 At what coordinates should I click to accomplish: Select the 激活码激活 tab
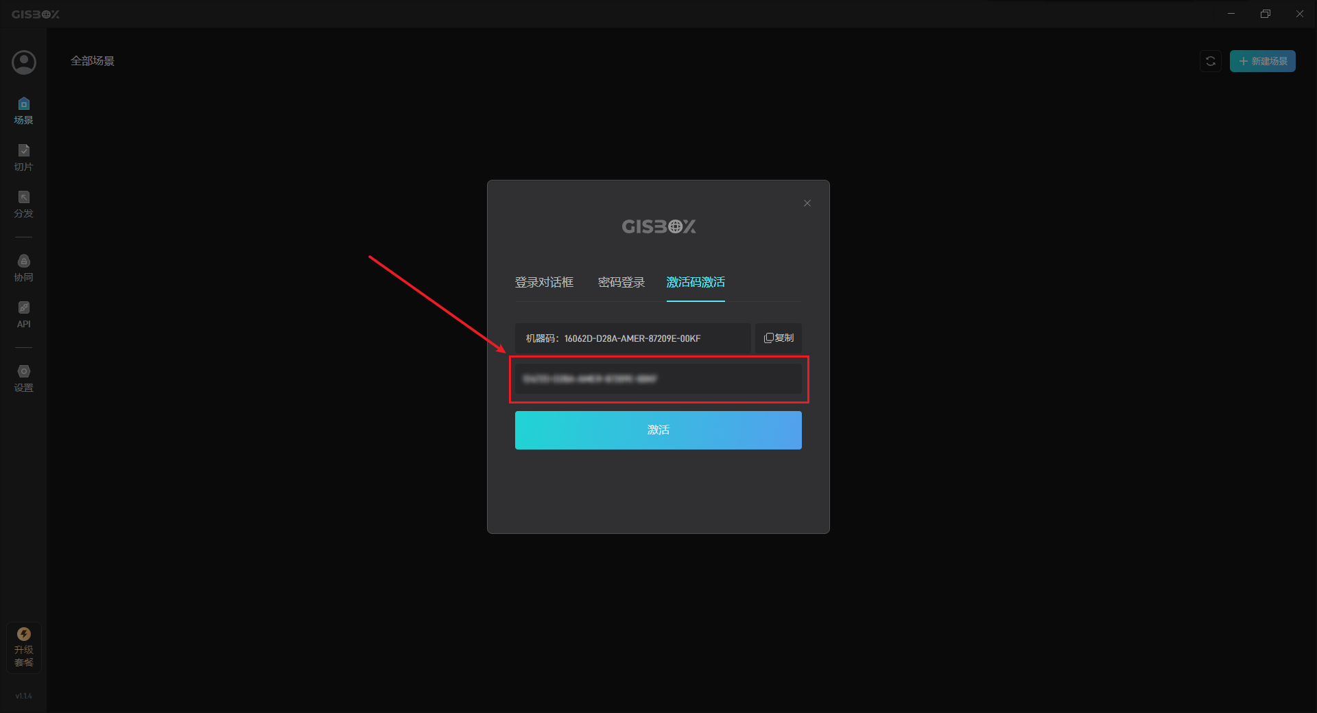pyautogui.click(x=696, y=282)
